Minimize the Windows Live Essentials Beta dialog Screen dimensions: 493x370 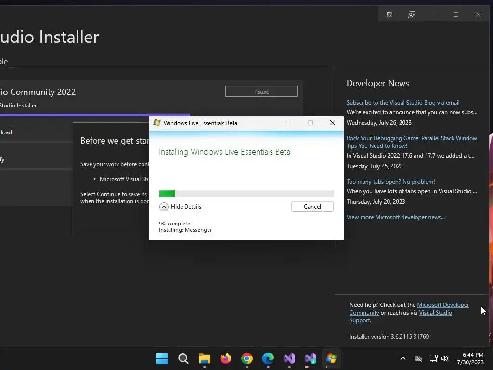(x=289, y=123)
